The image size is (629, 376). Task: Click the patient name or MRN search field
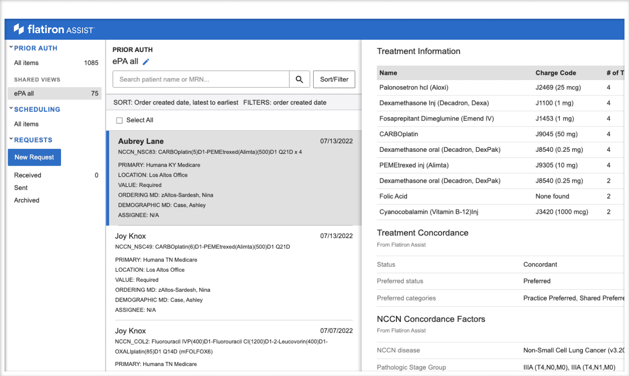pos(201,79)
